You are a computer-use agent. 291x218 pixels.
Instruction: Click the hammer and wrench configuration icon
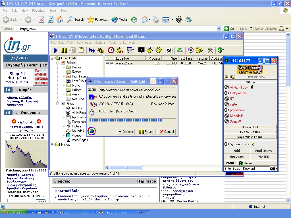[x=210, y=50]
